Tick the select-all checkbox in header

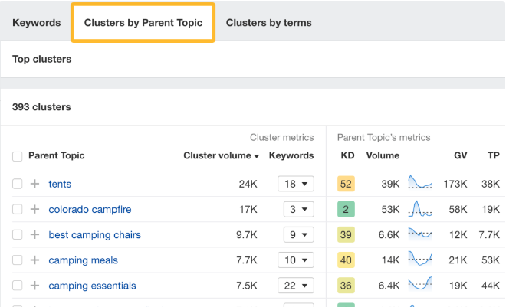point(18,156)
